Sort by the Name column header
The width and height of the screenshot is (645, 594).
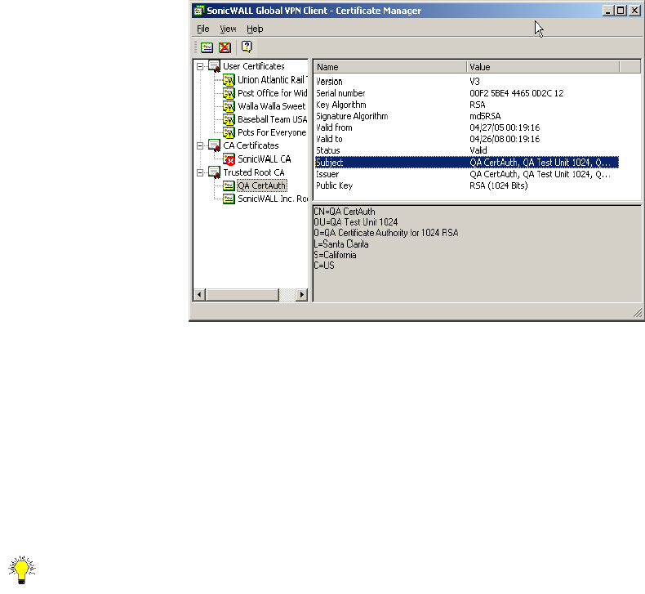pos(390,67)
